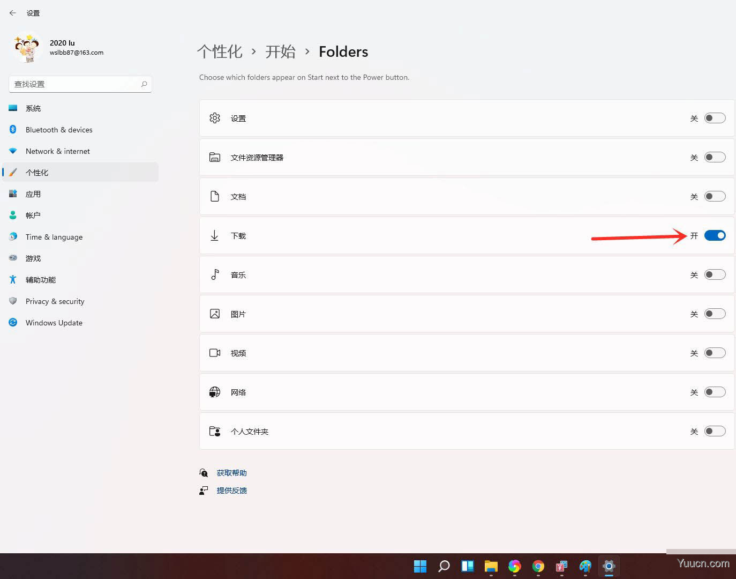Click the music note icon in 音乐 row
Viewport: 736px width, 579px height.
click(215, 274)
